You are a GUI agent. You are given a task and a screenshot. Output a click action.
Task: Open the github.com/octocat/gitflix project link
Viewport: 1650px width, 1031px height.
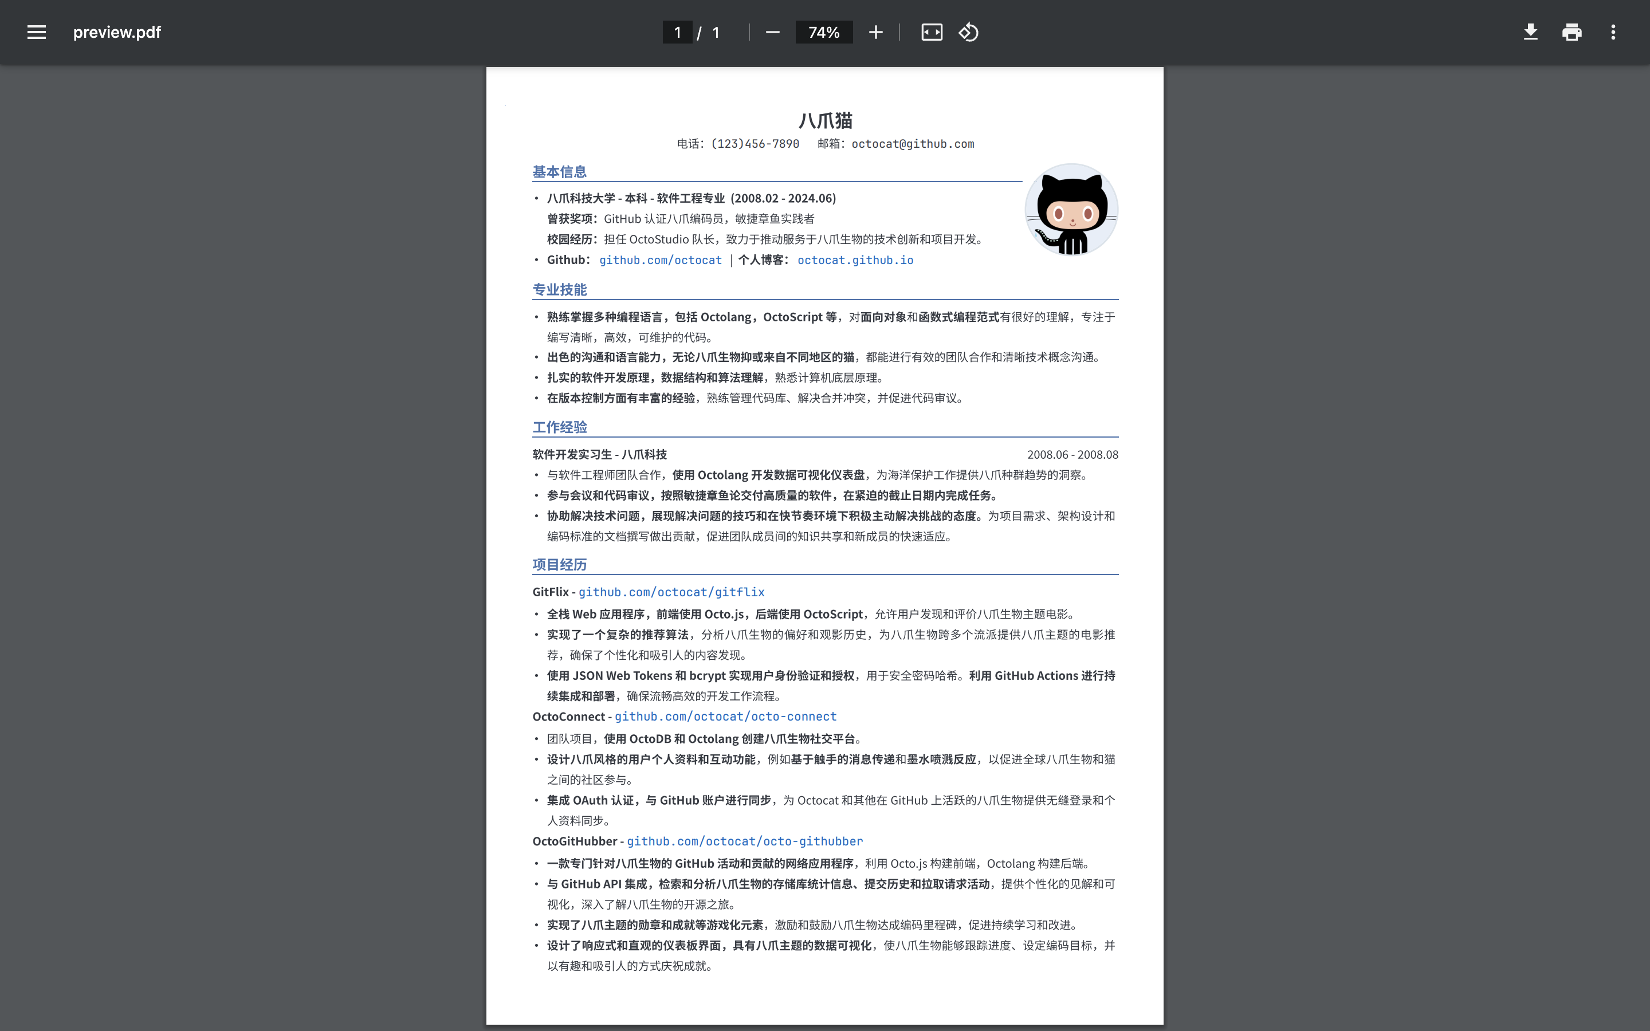point(671,592)
